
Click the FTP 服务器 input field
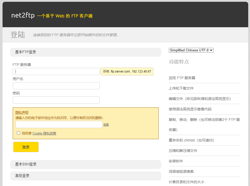[56, 71]
